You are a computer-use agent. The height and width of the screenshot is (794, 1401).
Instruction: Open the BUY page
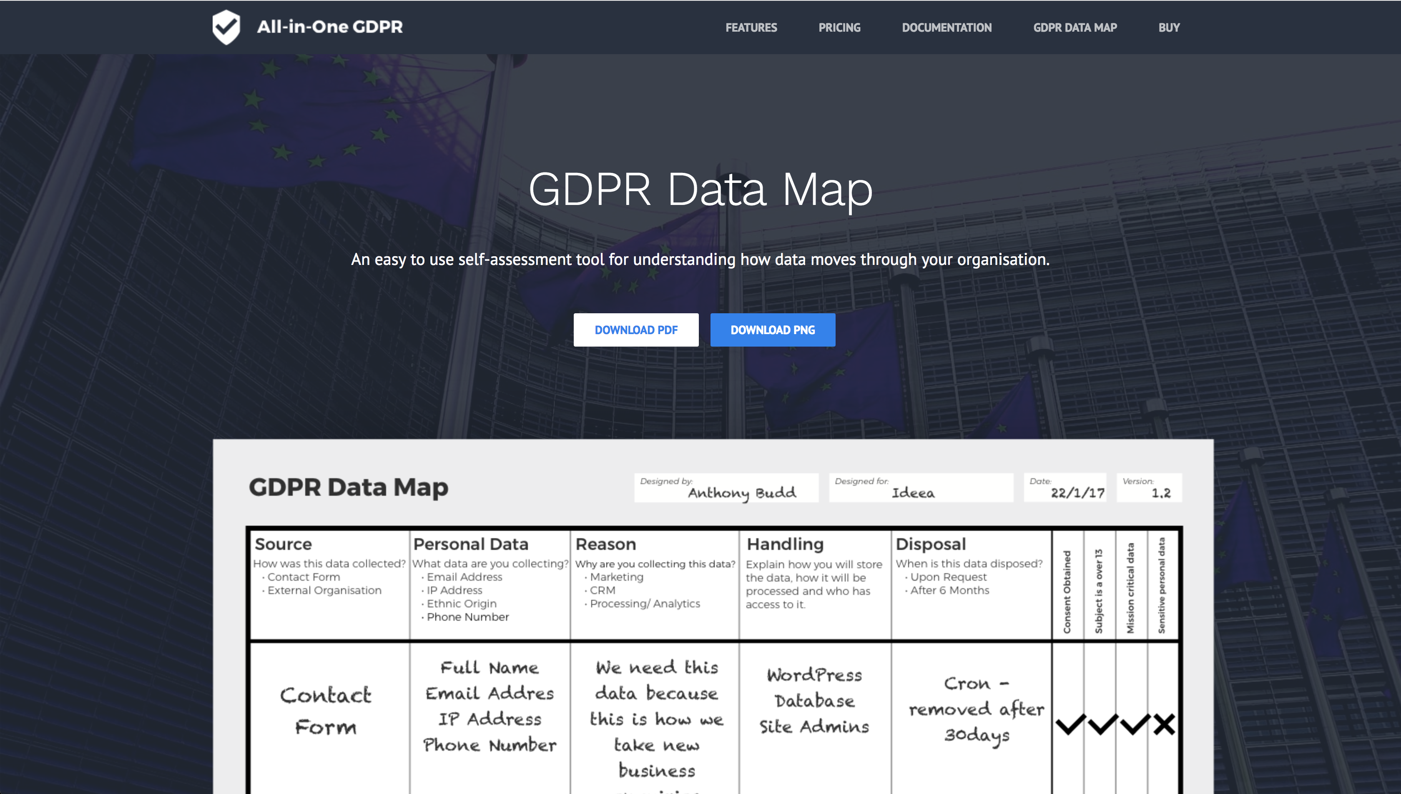pyautogui.click(x=1169, y=27)
